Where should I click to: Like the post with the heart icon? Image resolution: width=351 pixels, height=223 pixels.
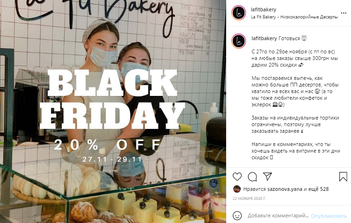click(237, 177)
